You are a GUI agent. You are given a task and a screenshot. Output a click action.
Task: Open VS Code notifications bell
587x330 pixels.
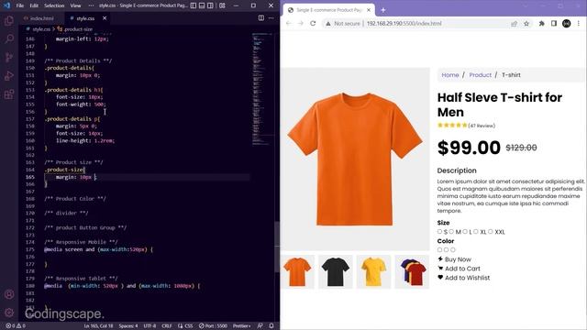[271, 326]
